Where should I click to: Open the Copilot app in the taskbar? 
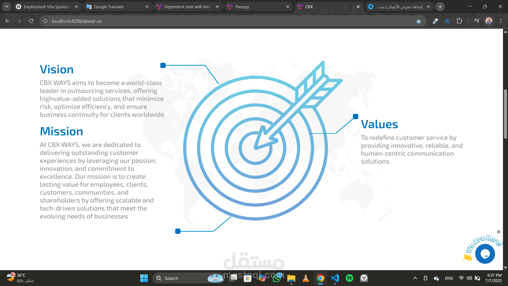point(262,278)
